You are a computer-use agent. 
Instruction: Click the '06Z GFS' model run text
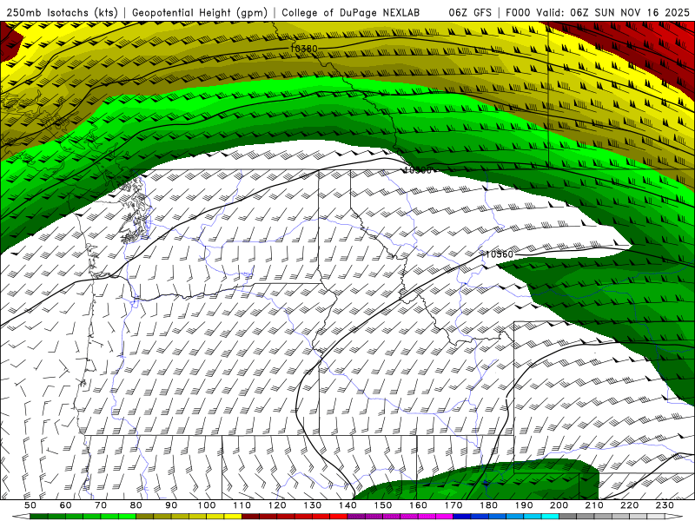[x=470, y=13]
